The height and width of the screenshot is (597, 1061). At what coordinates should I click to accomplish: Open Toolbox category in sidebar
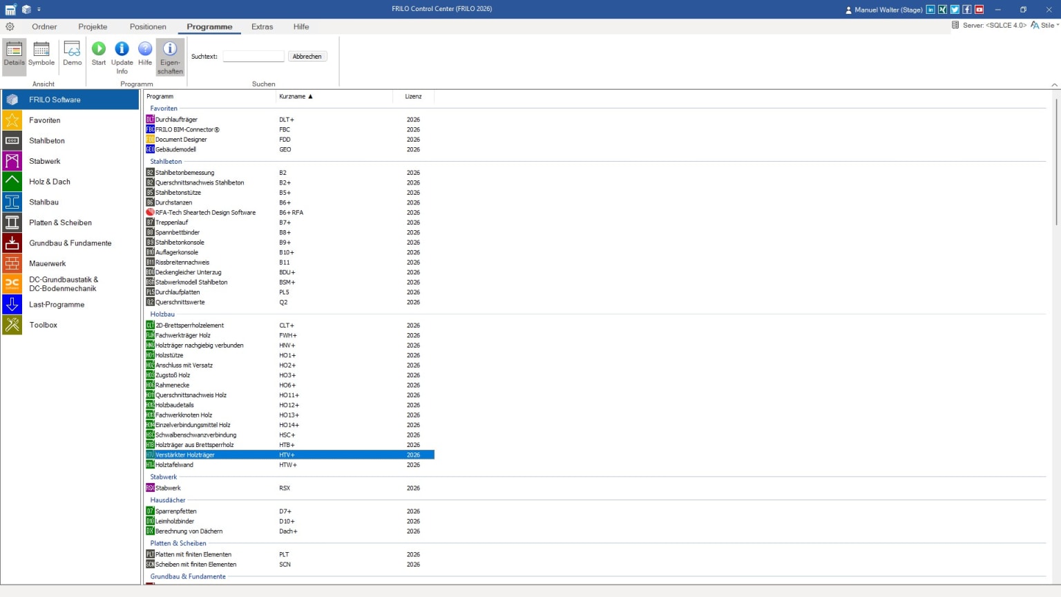click(70, 325)
